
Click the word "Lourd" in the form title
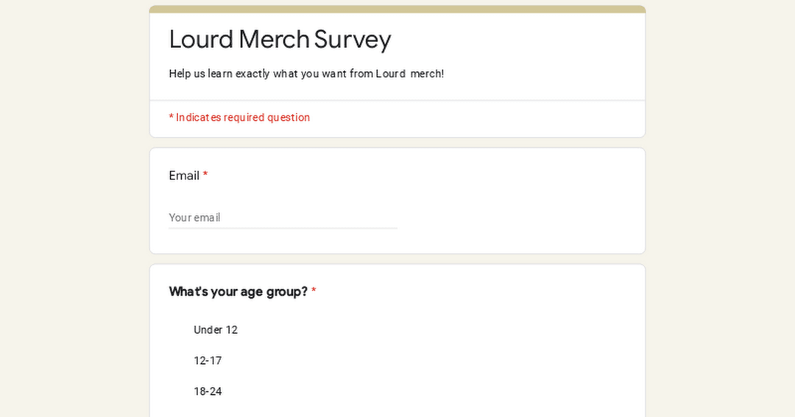tap(201, 39)
